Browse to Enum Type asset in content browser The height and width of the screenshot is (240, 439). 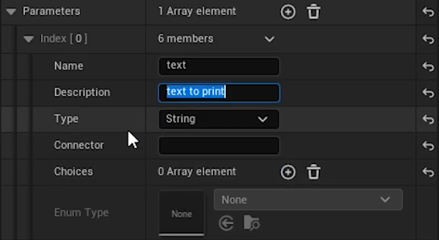pos(251,223)
